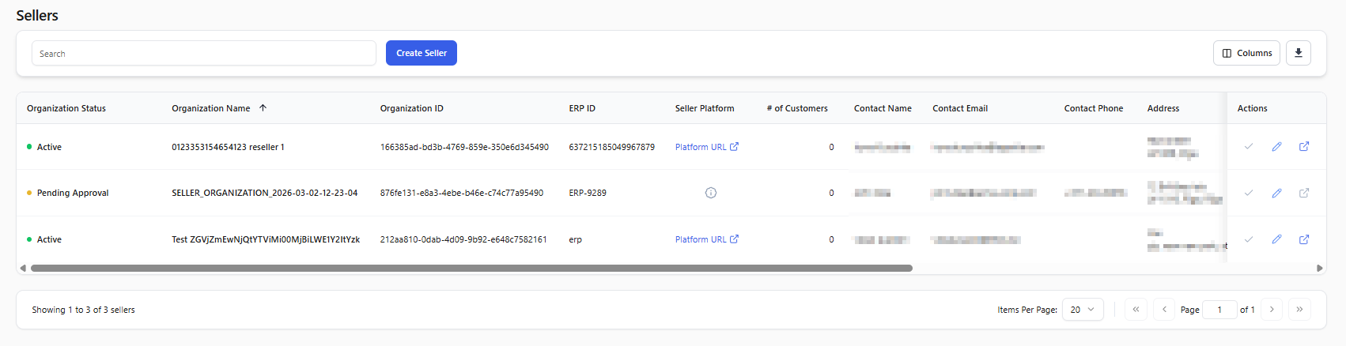1346x346 pixels.
Task: Select Pending Approval status cell
Action: [x=73, y=193]
